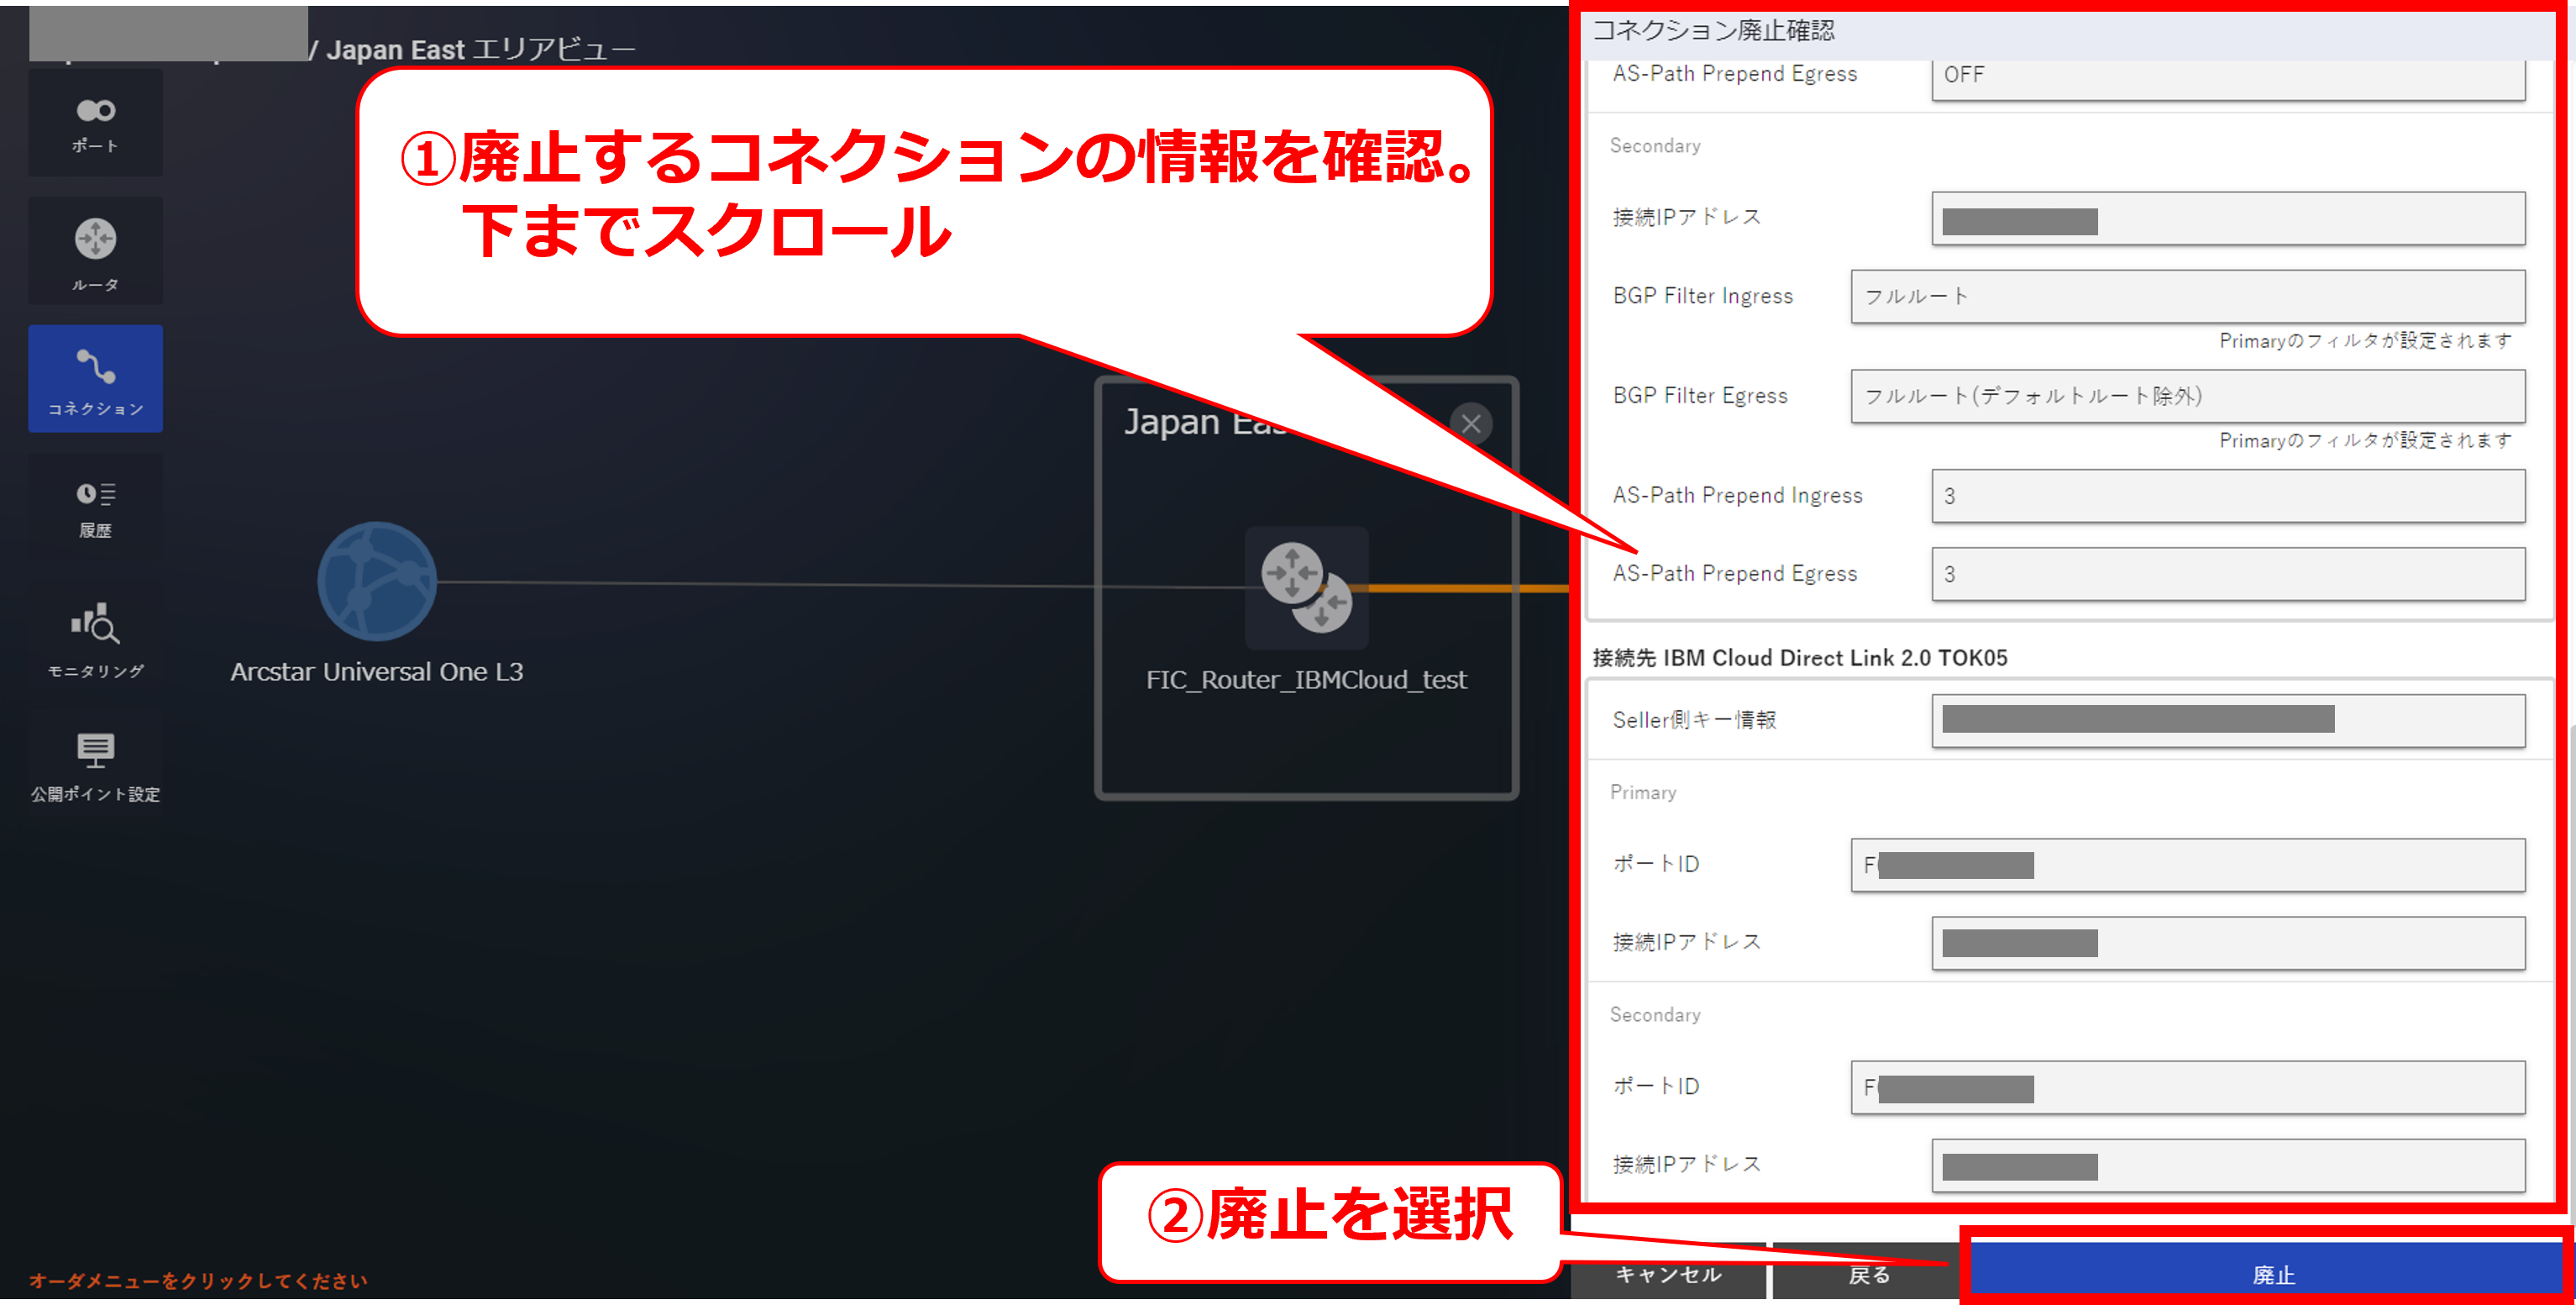
Task: Click the Secondary BGP Filter Ingress field
Action: (x=2187, y=297)
